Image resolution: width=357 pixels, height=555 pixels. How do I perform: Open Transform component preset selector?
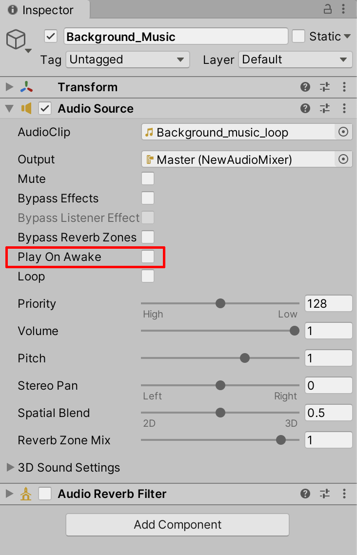pyautogui.click(x=325, y=87)
